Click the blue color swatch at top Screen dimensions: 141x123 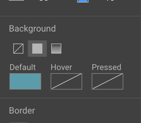(83, 1)
